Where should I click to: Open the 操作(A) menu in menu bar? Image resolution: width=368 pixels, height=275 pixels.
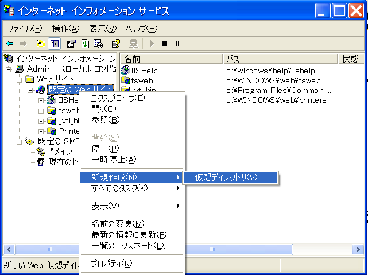[65, 28]
